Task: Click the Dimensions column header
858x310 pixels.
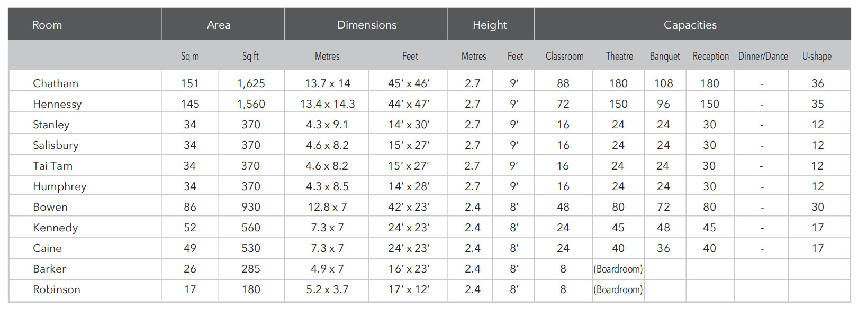Action: pos(367,25)
